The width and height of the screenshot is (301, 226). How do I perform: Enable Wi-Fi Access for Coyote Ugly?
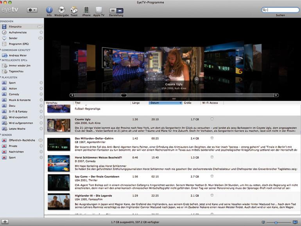click(x=212, y=118)
